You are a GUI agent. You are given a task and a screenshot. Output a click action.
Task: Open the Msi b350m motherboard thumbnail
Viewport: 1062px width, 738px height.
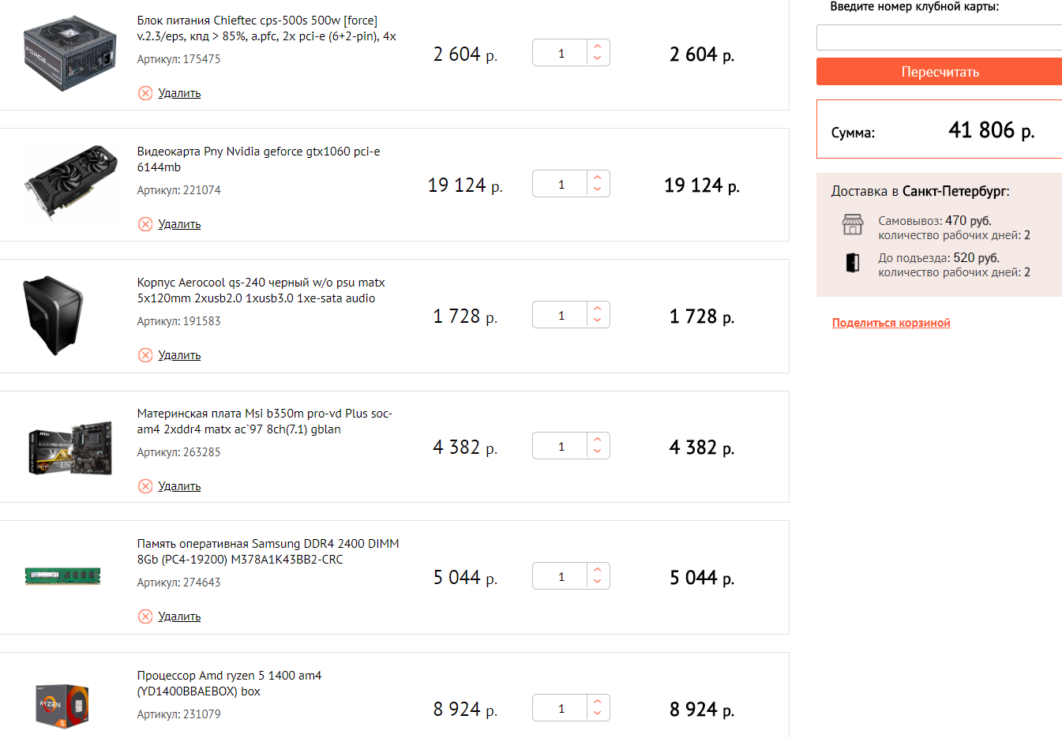pyautogui.click(x=69, y=448)
